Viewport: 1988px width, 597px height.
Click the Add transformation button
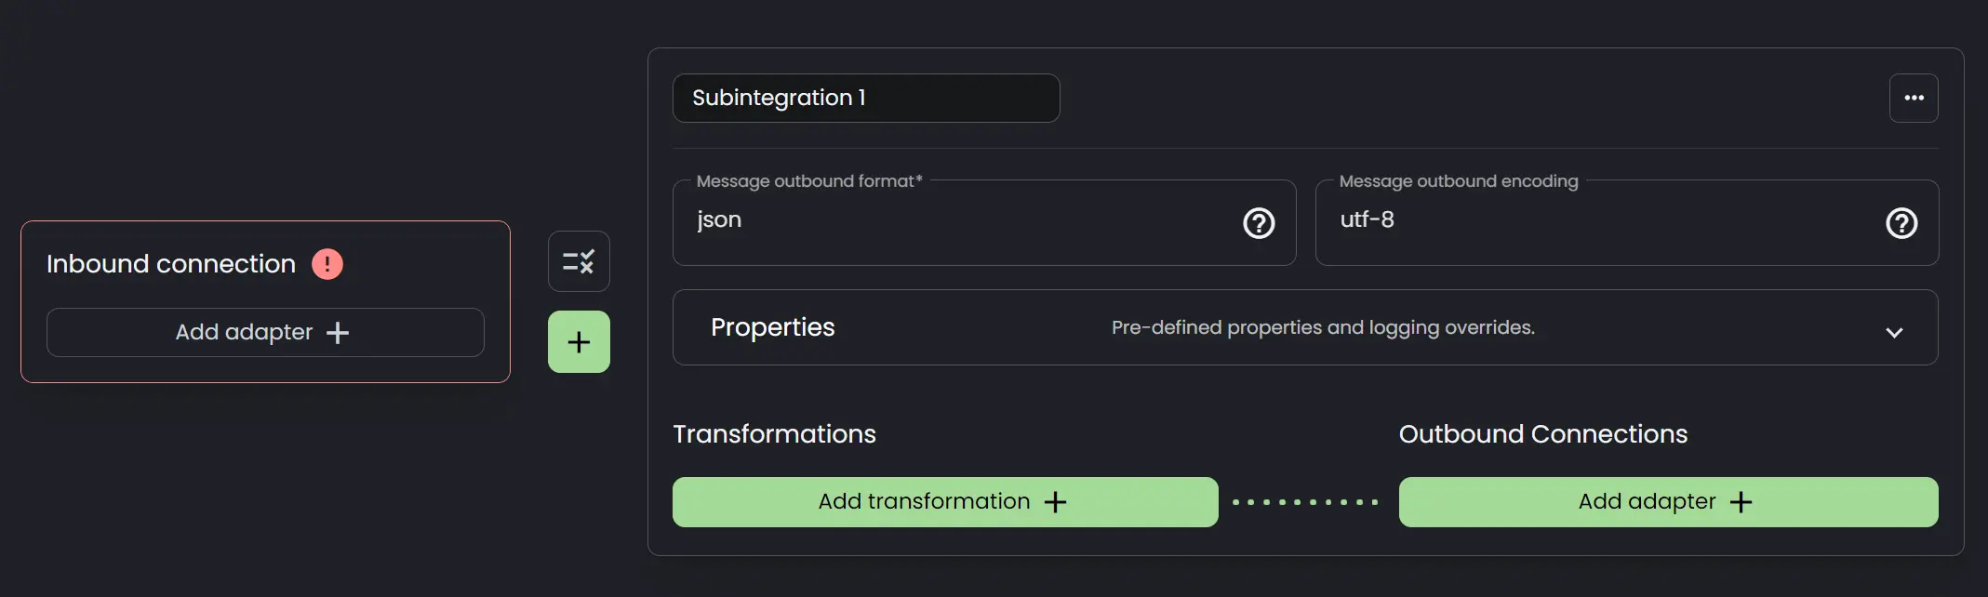[x=945, y=502]
